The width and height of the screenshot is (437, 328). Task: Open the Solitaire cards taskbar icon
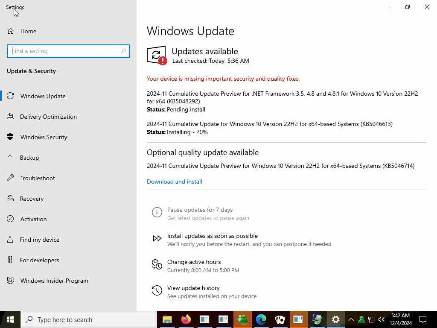[x=280, y=319]
